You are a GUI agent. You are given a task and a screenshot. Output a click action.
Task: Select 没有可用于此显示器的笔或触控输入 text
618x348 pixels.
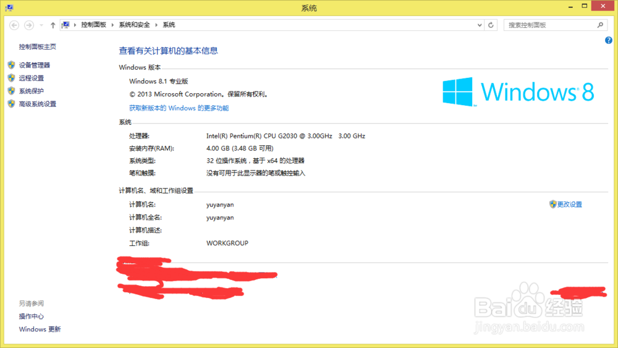[x=256, y=173]
